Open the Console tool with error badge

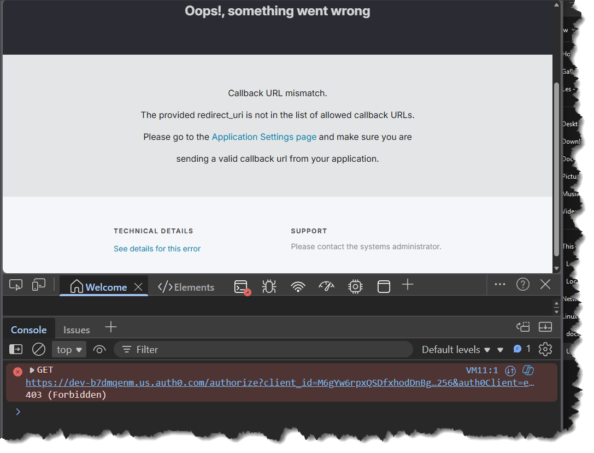(x=241, y=286)
